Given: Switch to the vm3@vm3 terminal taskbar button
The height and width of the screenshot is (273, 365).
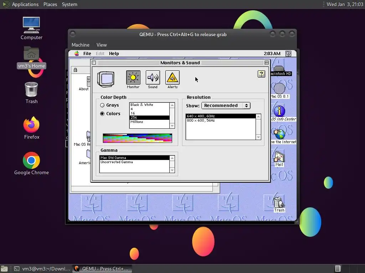Looking at the screenshot, I should tap(42, 269).
